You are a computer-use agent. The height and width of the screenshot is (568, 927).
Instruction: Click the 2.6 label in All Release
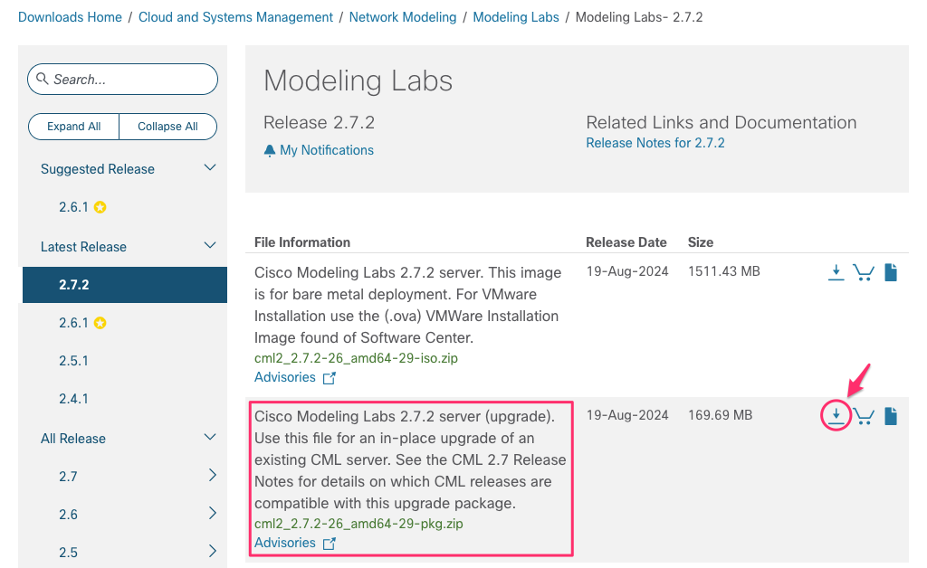point(68,515)
